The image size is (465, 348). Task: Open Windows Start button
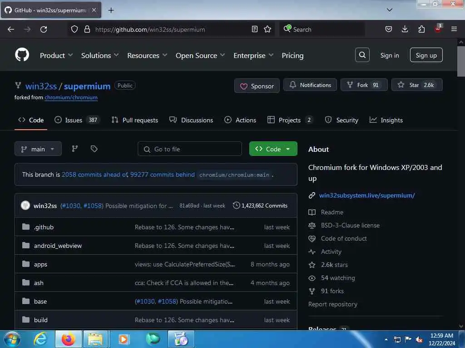[12, 339]
